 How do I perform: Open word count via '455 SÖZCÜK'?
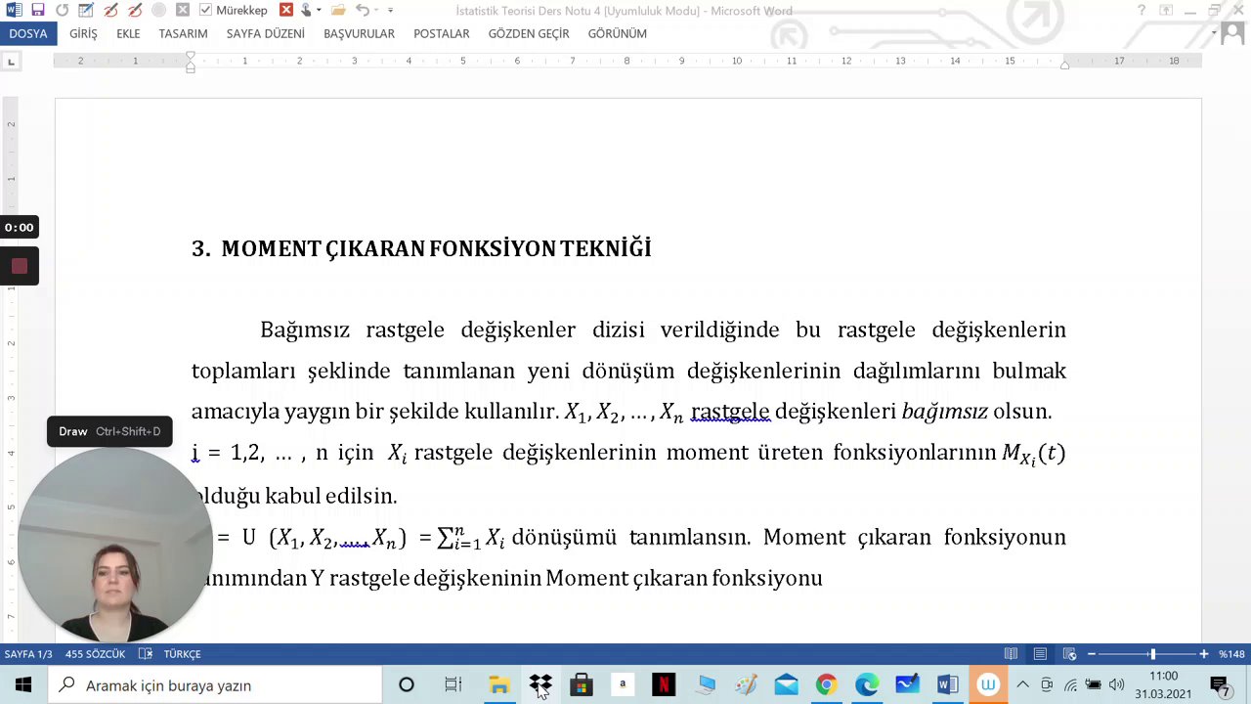pos(95,654)
